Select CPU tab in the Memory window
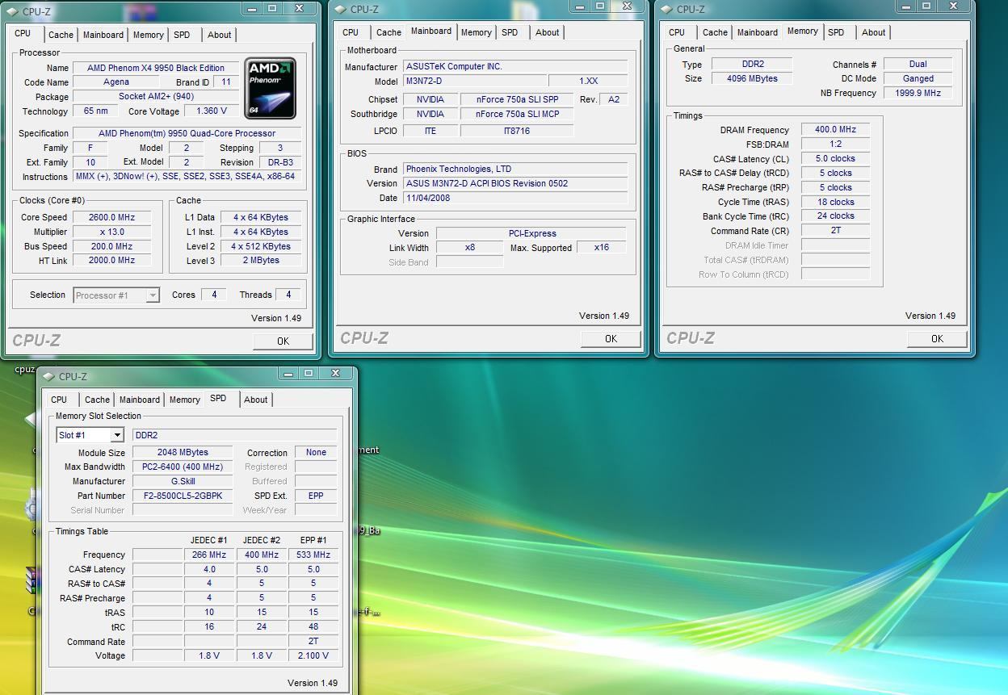The height and width of the screenshot is (695, 1008). click(x=677, y=32)
